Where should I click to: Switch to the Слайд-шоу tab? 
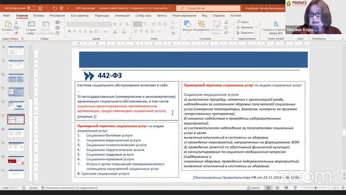(143, 16)
